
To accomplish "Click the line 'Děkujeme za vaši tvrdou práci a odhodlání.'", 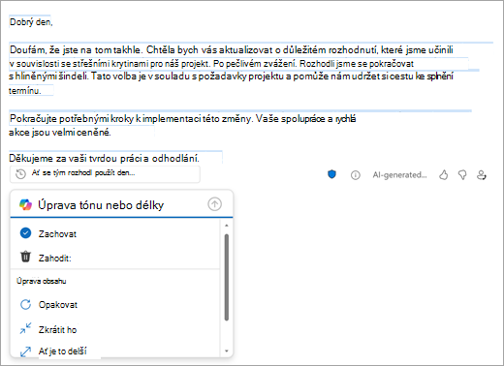I will [104, 159].
